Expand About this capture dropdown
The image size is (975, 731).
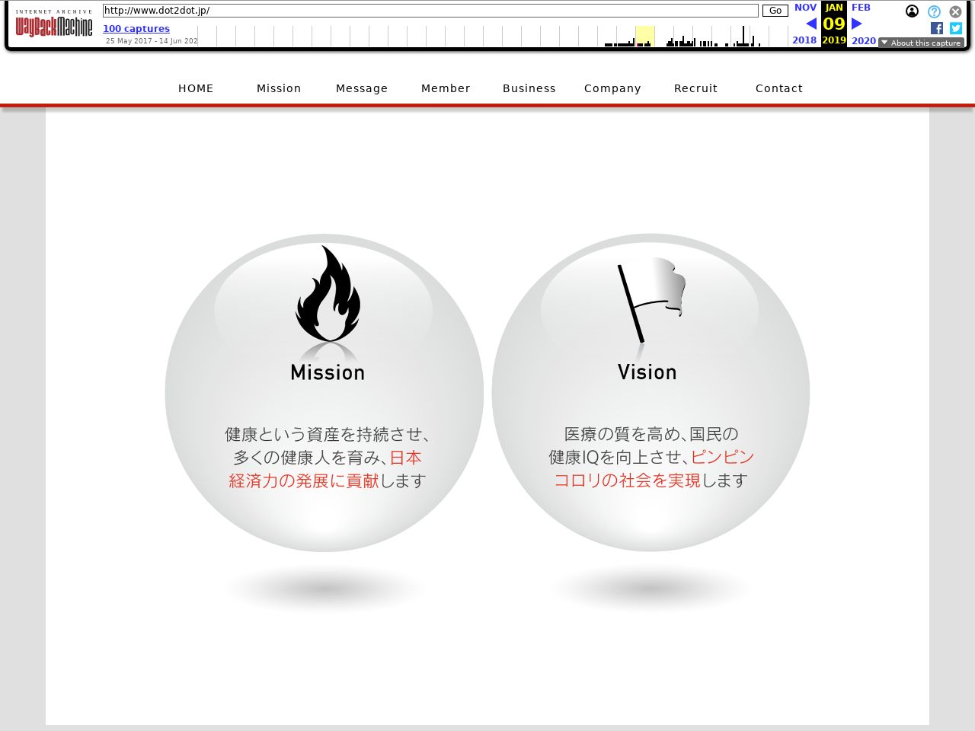tap(921, 43)
